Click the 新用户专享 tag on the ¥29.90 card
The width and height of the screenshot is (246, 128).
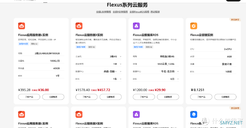(x=139, y=47)
